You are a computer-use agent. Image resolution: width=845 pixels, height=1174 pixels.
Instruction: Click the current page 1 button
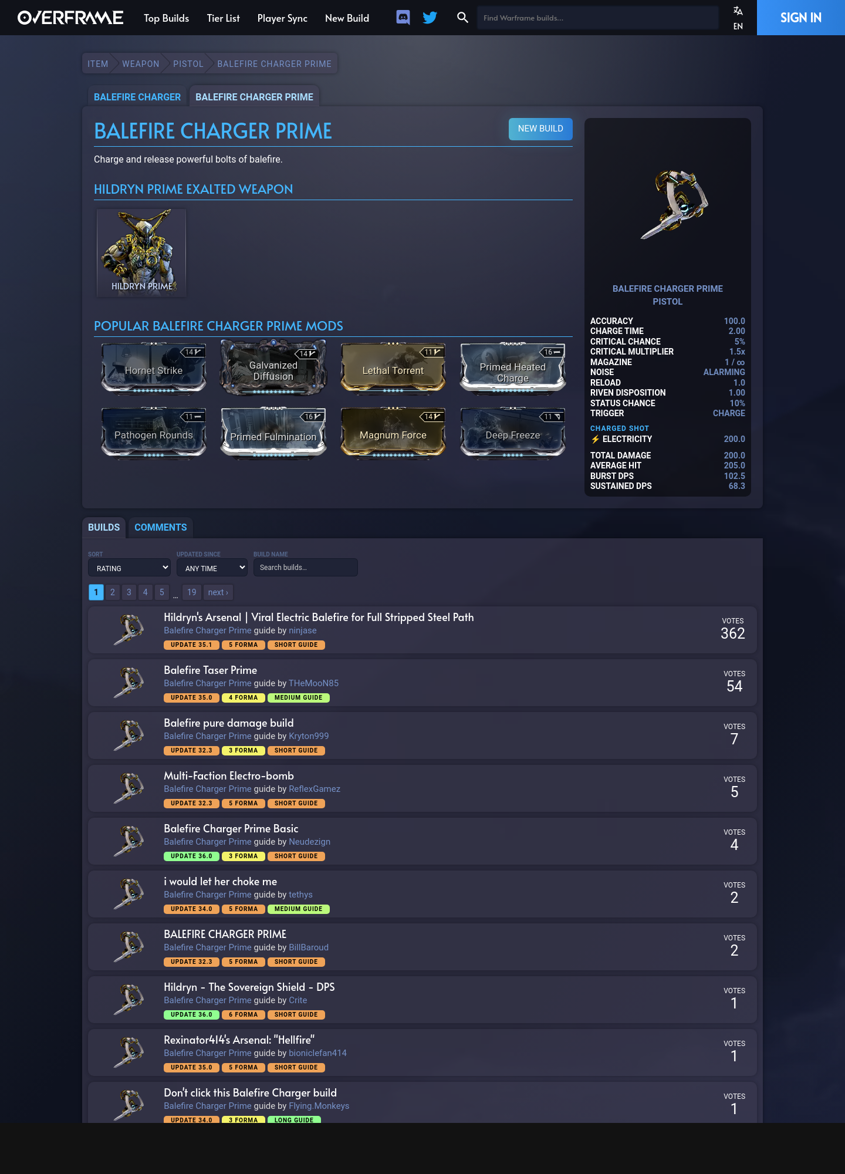(x=96, y=592)
